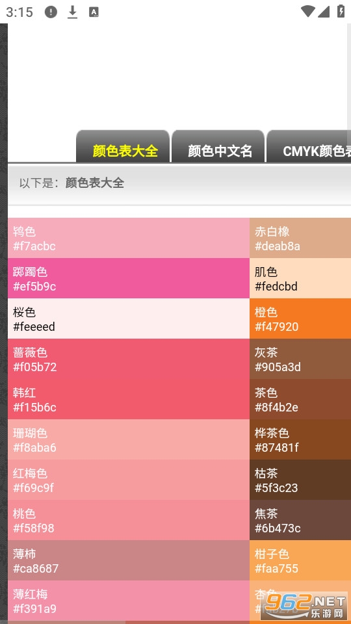Screen dimensions: 351x624
Task: Pick the 韩红 #f15b6c swatch
Action: pyautogui.click(x=129, y=399)
